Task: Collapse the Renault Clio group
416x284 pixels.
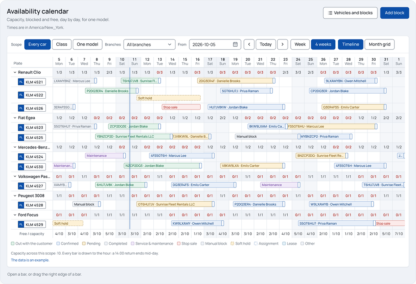Action: pyautogui.click(x=15, y=72)
